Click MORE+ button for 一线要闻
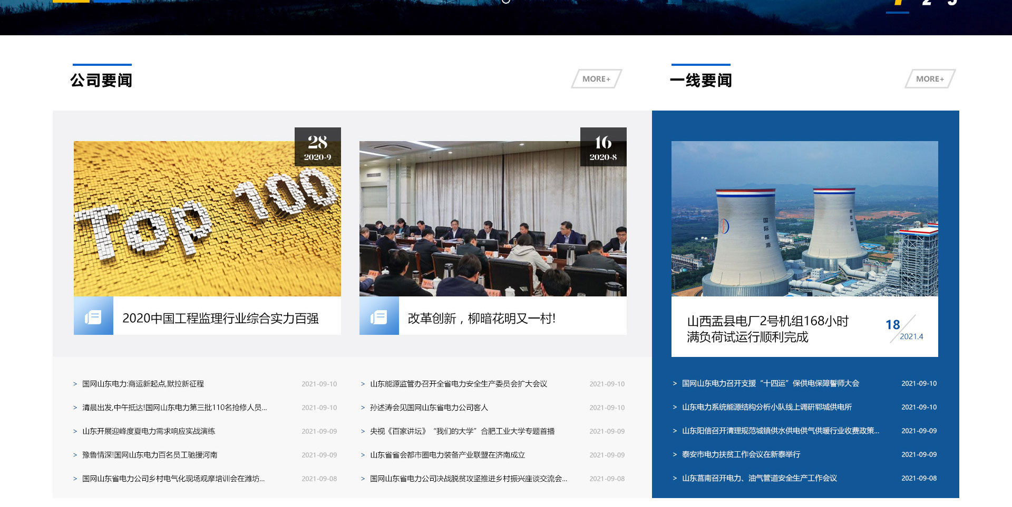The width and height of the screenshot is (1012, 507). pos(930,79)
